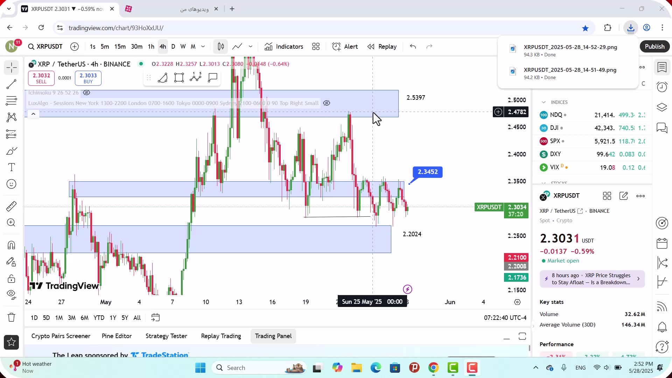Undo the last chart action
Screen dimensions: 672x378
tap(413, 47)
